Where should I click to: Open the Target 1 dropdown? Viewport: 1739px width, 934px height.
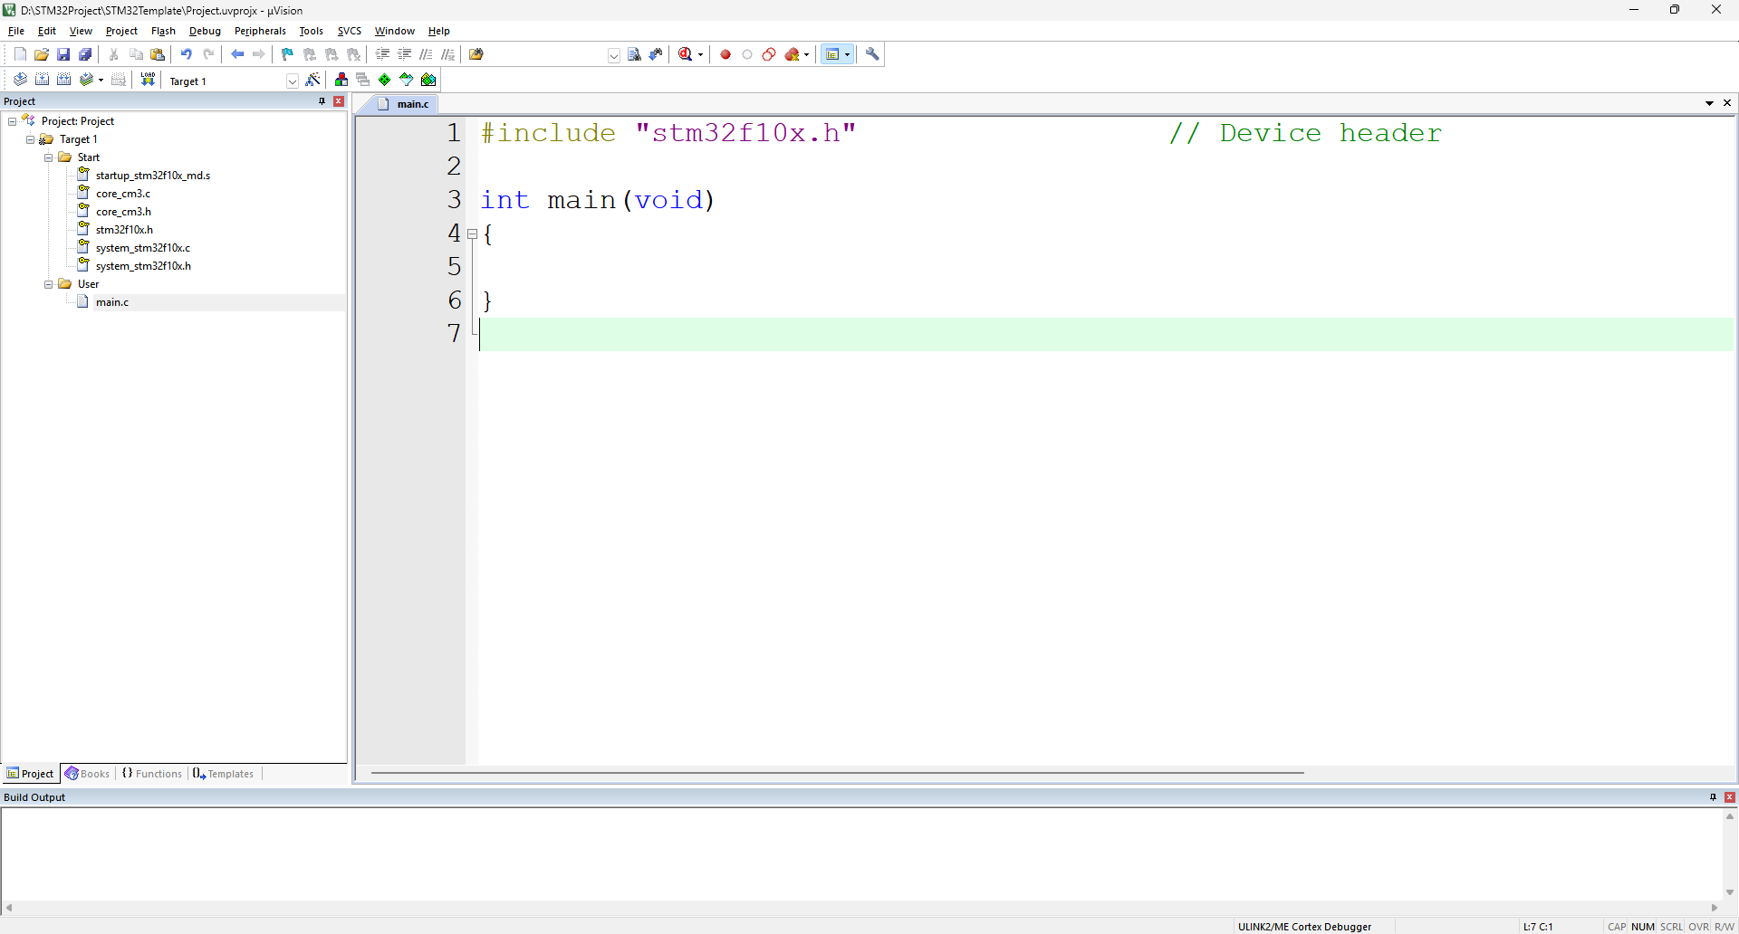coord(292,81)
